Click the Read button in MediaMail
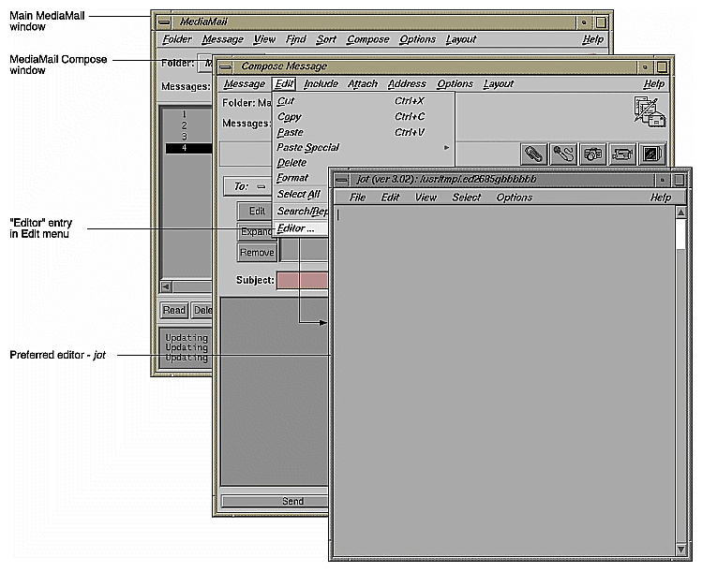Screen dimensions: 702x572 [x=173, y=310]
